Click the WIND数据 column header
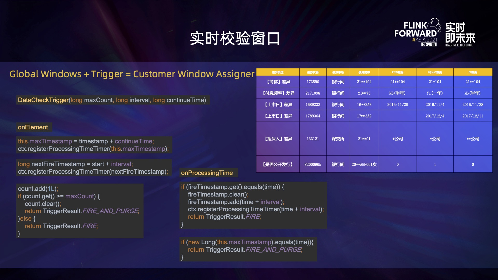 tap(397, 72)
